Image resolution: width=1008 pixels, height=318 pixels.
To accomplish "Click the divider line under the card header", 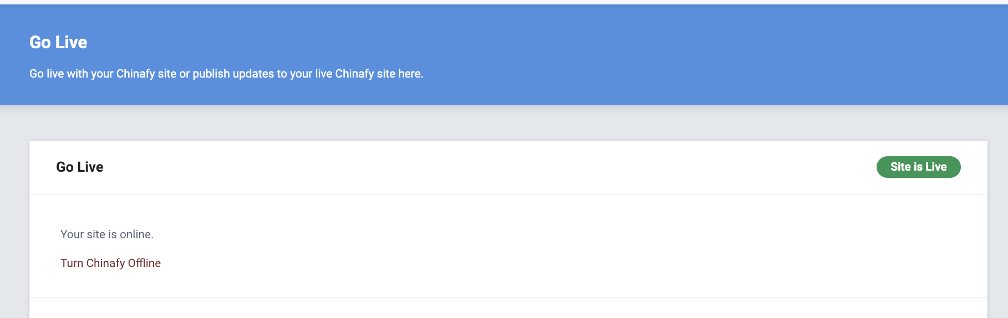I will (508, 194).
